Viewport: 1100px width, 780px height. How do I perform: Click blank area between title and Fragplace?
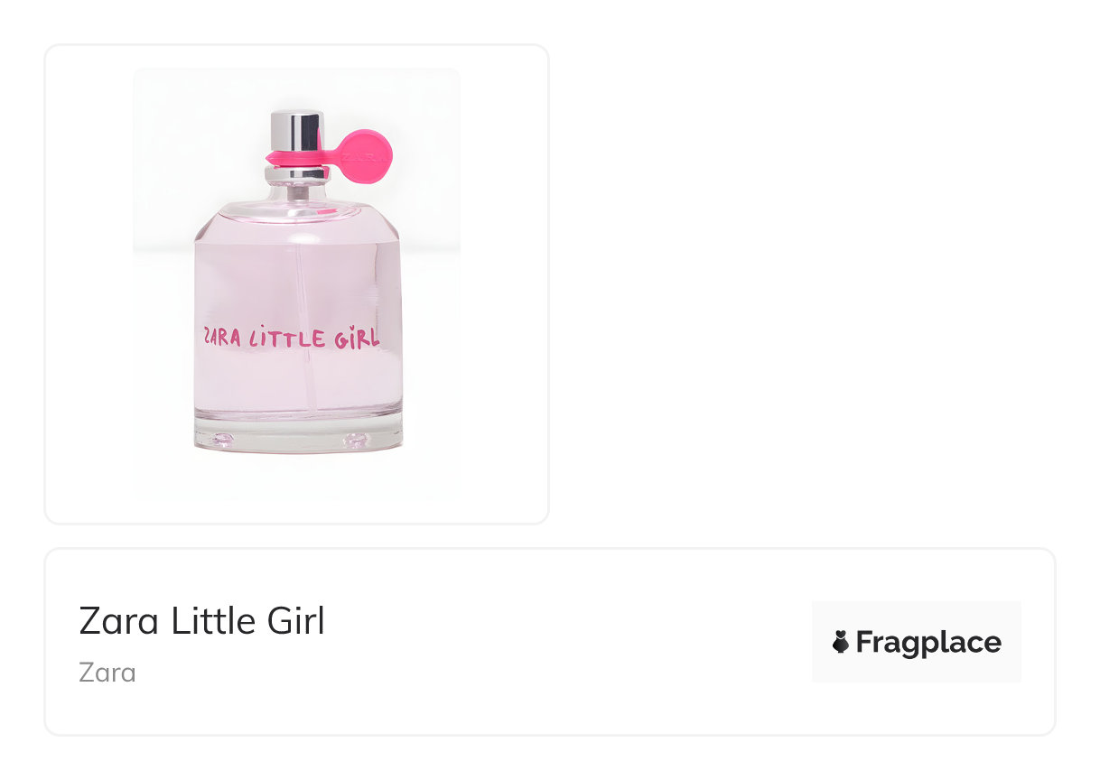click(x=569, y=642)
